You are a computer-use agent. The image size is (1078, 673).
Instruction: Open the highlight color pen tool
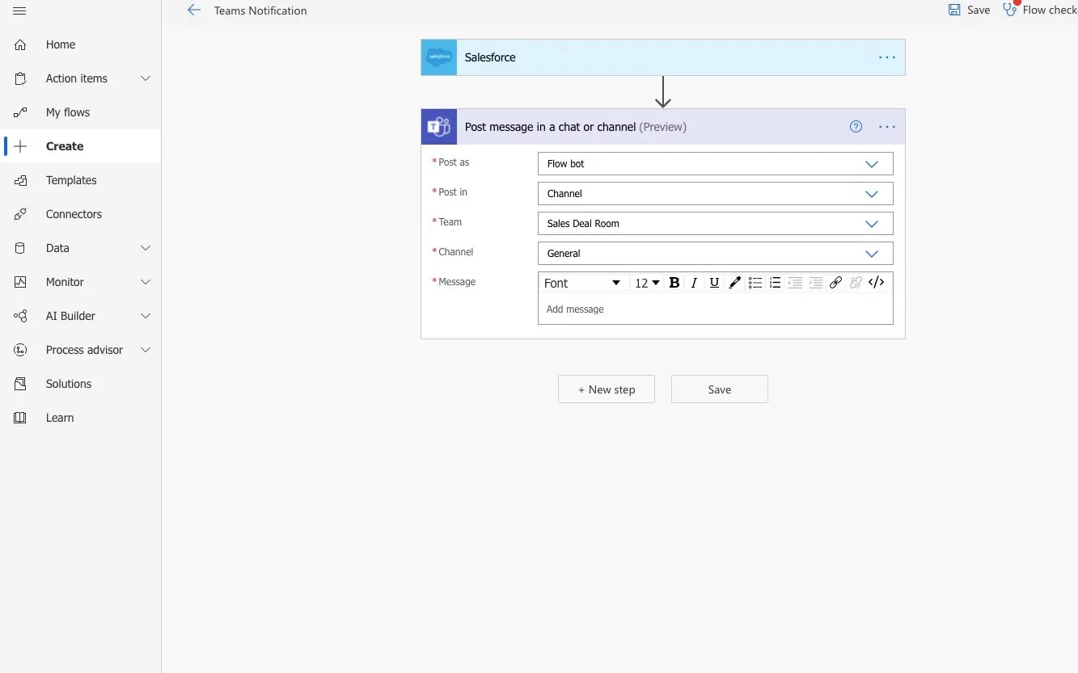734,283
